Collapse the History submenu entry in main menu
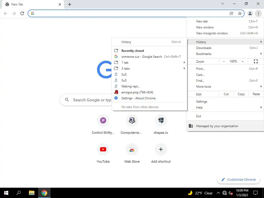Viewport: 264px width, 198px height. [x=225, y=42]
